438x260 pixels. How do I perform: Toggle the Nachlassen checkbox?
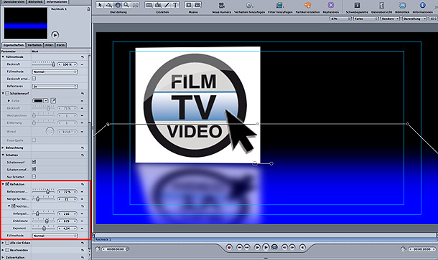tap(14, 206)
